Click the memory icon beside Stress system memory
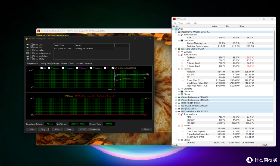This screenshot has width=280, height=166. click(x=27, y=53)
